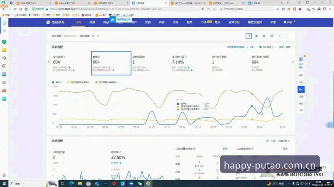
Task: Click the 下载 download link in 核心看板
Action: [250, 47]
